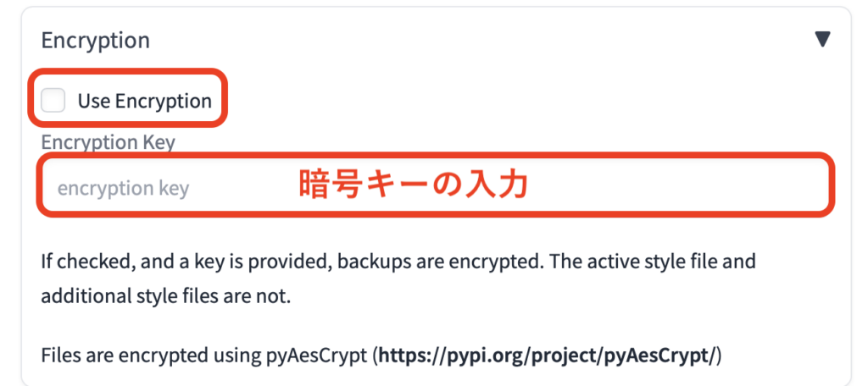Click the red "暗号キーの入力" annotation text
The image size is (868, 386).
414,186
